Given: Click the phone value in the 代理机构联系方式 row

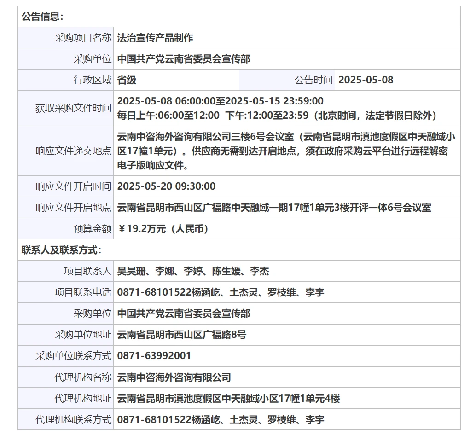Looking at the screenshot, I should [x=221, y=419].
